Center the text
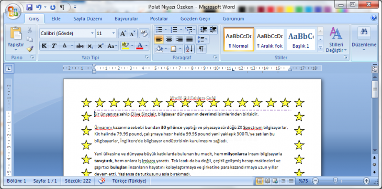This screenshot has width=382, height=189. pyautogui.click(x=169, y=39)
